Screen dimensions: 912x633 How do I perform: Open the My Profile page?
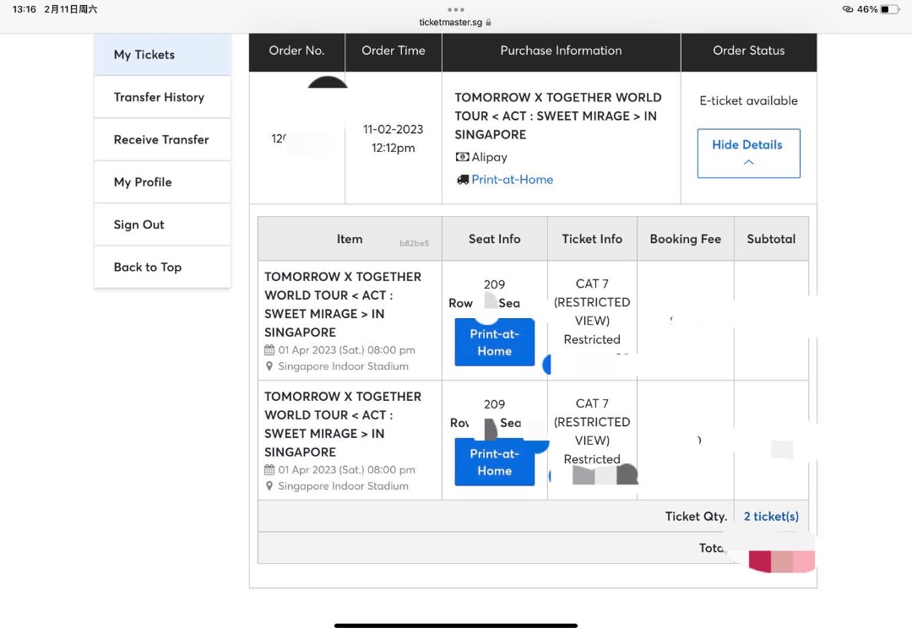pos(162,182)
